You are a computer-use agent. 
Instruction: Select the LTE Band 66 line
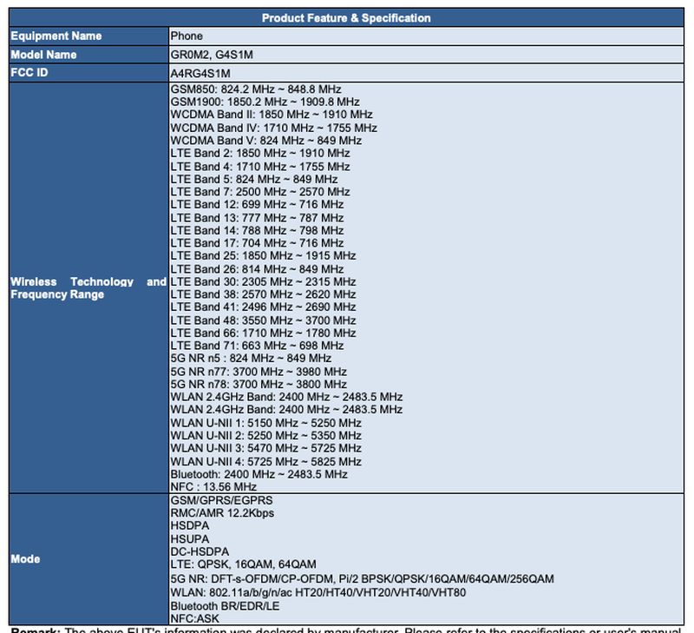click(264, 333)
